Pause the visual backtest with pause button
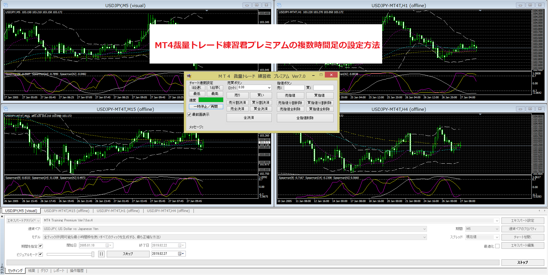This screenshot has width=548, height=275. (101, 254)
